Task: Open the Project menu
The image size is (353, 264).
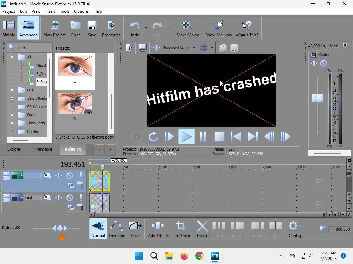Action: [9, 11]
